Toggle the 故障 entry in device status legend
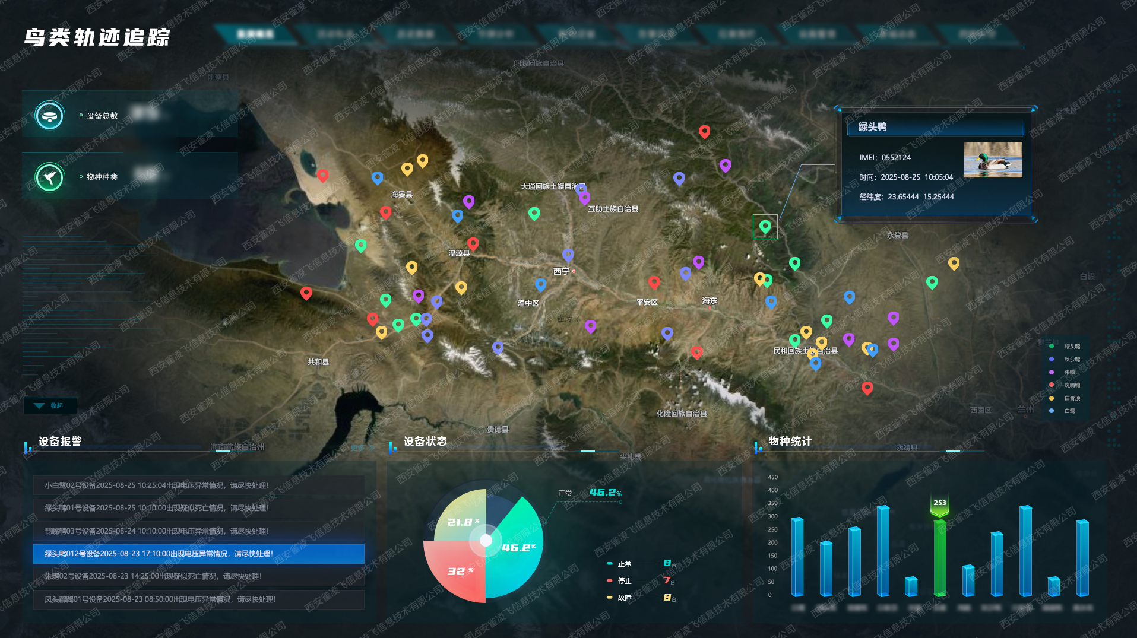 624,598
